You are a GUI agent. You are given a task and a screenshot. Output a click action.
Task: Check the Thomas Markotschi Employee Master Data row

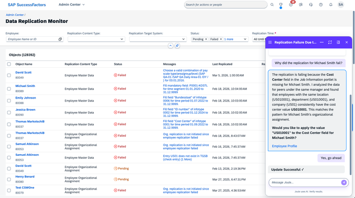(9, 124)
